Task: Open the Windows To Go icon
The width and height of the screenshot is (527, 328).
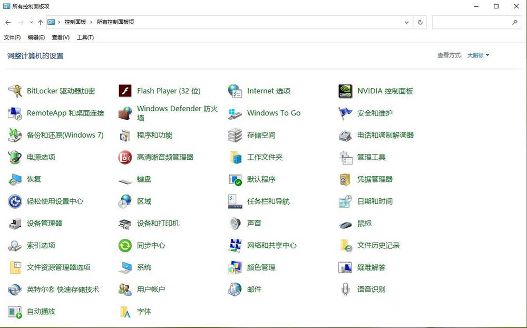Action: pos(235,113)
